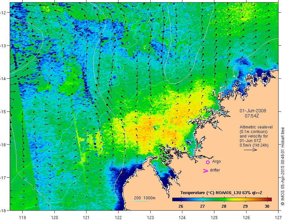Screen dimensions: 285x220
Task: Click the color bar value 26
Action: [x=181, y=206]
